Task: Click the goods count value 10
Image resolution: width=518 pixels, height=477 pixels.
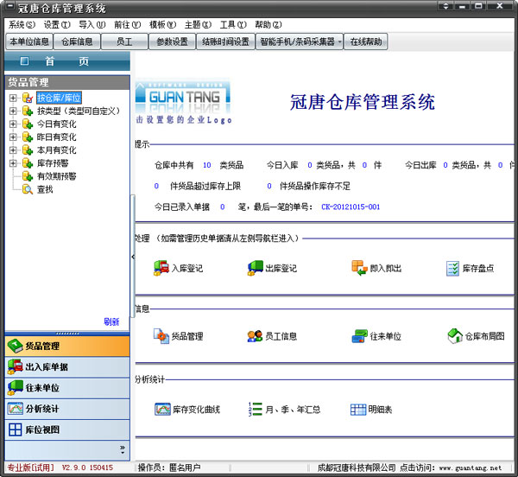Action: tap(207, 165)
